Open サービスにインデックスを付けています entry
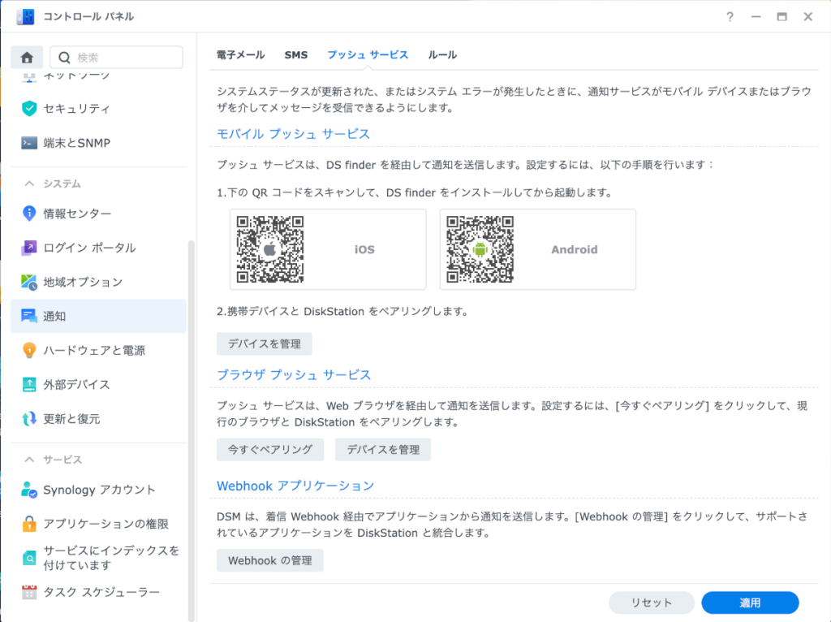 tap(98, 558)
